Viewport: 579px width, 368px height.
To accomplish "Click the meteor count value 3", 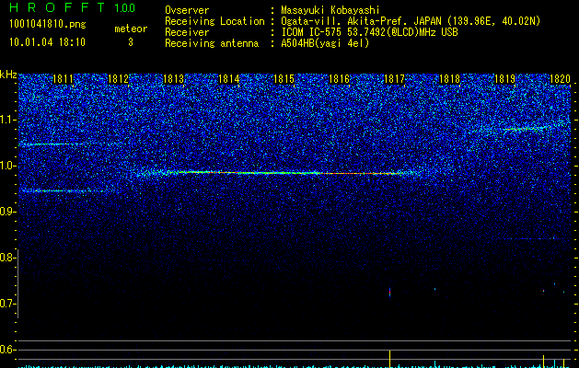I will (131, 42).
